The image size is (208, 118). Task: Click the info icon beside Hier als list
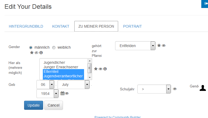point(105,69)
